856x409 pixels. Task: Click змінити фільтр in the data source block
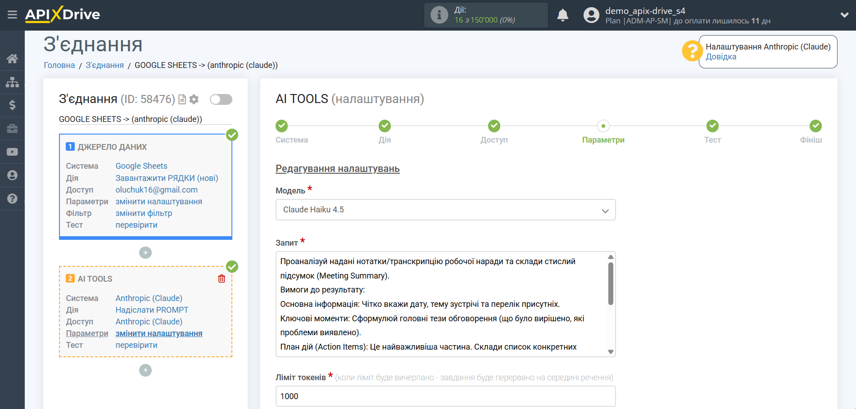click(144, 213)
